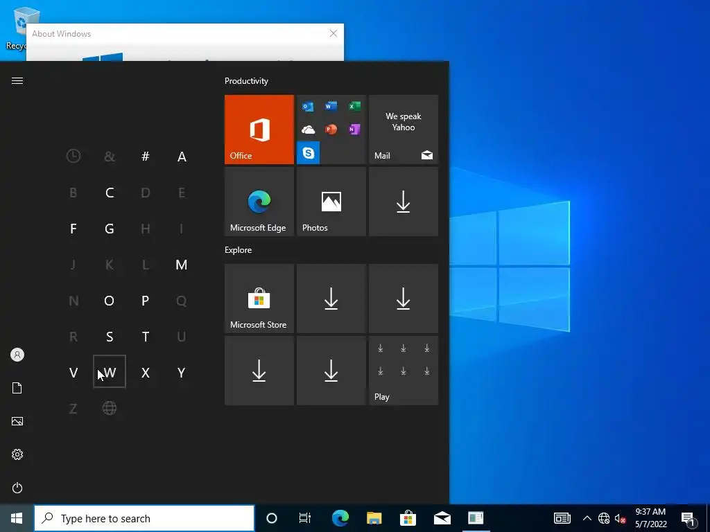The height and width of the screenshot is (532, 710).
Task: Jump to the recently added clock icon
Action: click(73, 157)
